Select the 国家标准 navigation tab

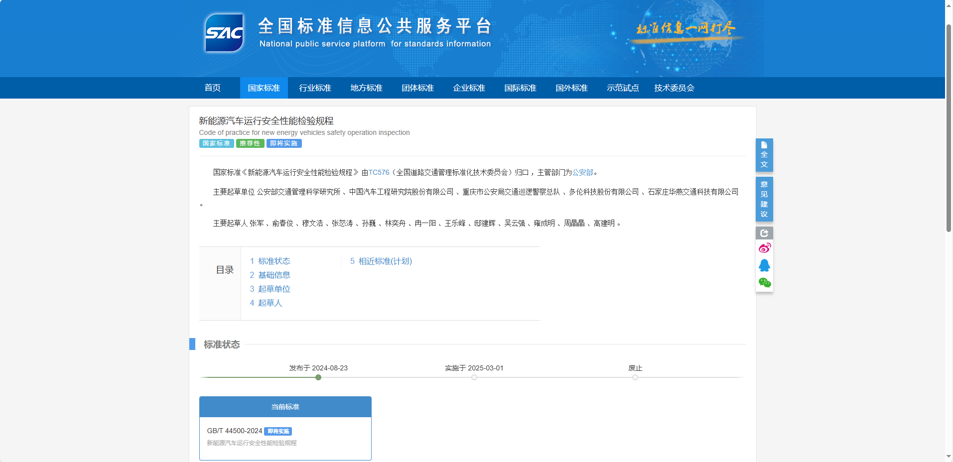[x=264, y=88]
